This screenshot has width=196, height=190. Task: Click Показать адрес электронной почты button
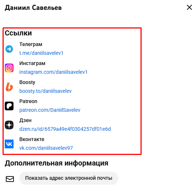point(69,178)
